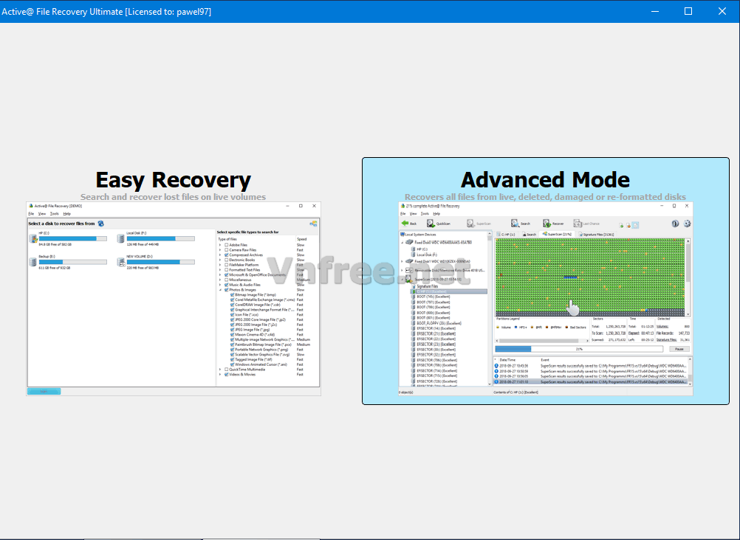Check the Adobe Files checkbox
740x540 pixels.
(226, 244)
